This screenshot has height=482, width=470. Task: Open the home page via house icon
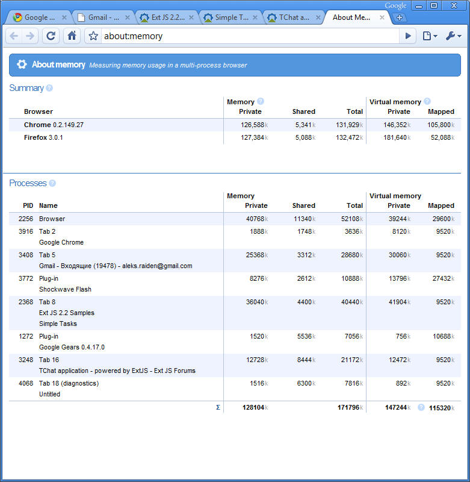pos(72,36)
